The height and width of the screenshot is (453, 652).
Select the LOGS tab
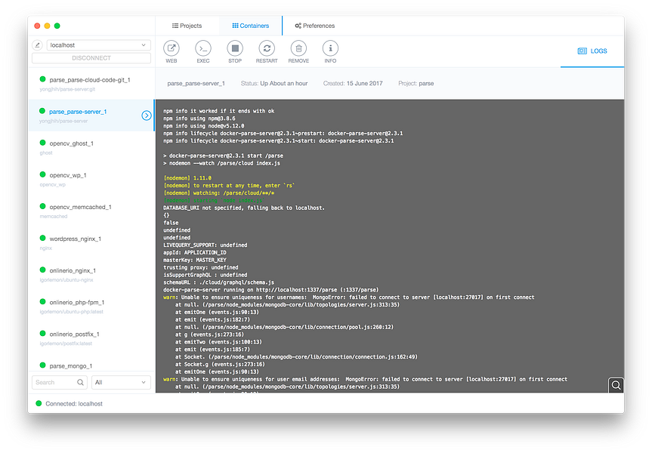pyautogui.click(x=592, y=51)
